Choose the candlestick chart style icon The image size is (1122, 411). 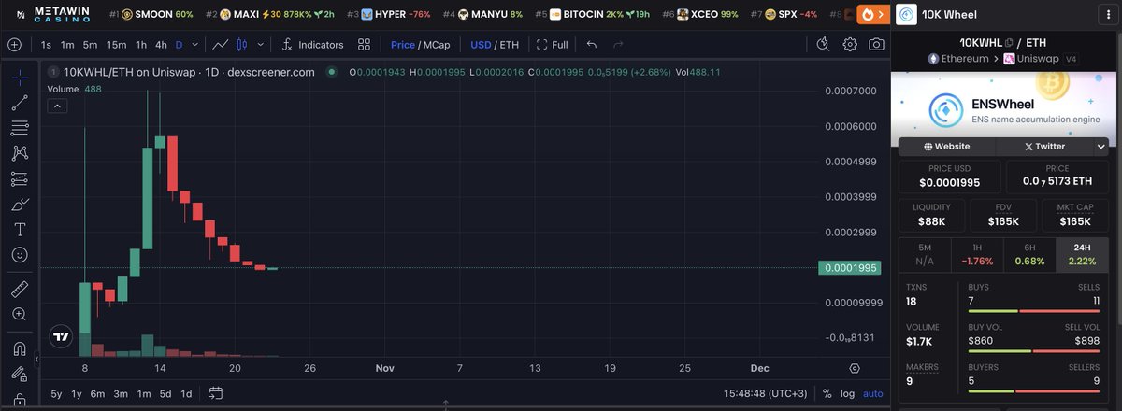241,44
